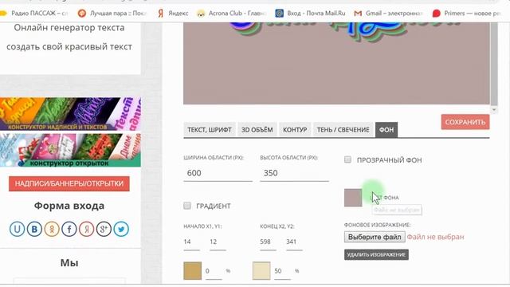Viewport: 510px width, 287px height.
Task: Click the НАДПИСИ/БАННЕРЫ/ОТКРЫТКИ button
Action: (69, 184)
